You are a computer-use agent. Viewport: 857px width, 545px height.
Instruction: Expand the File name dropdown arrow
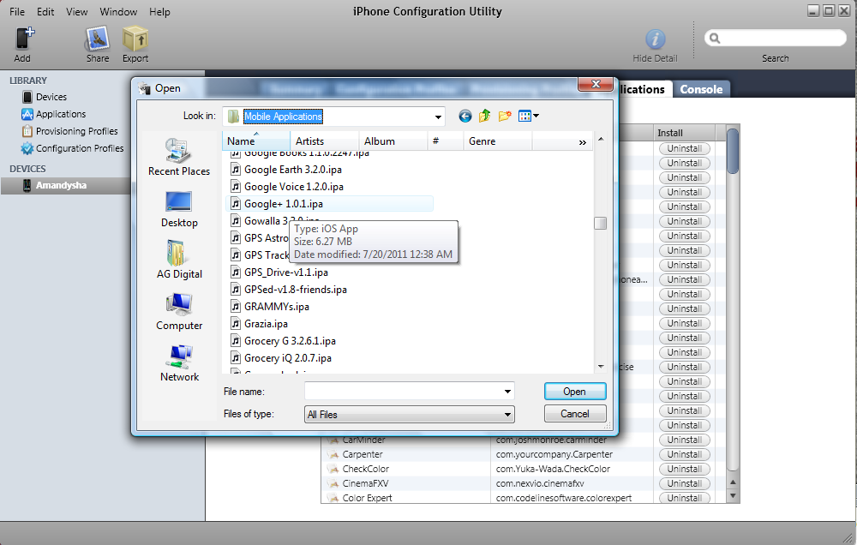click(507, 392)
